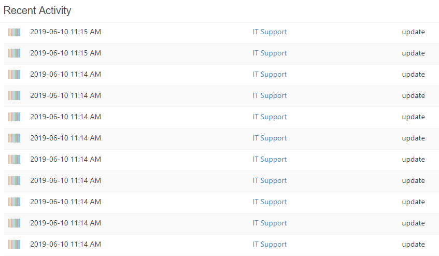Open IT Support link in fifth row
Screen dimensions: 439x256
pos(270,117)
